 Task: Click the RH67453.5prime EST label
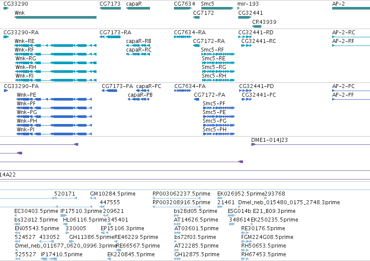click(x=263, y=254)
